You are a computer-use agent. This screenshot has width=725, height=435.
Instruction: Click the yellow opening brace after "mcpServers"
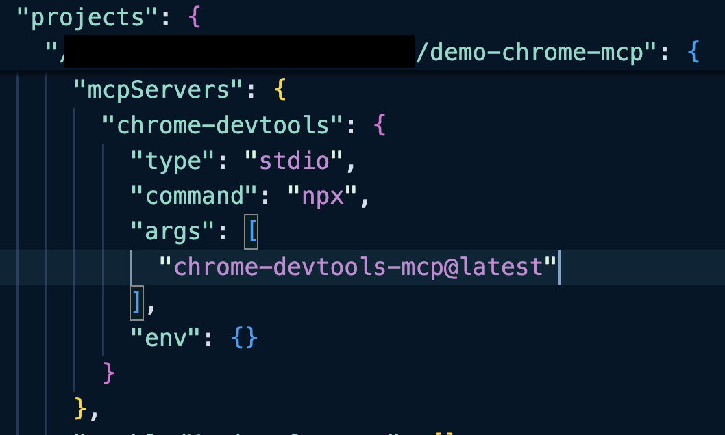click(280, 89)
